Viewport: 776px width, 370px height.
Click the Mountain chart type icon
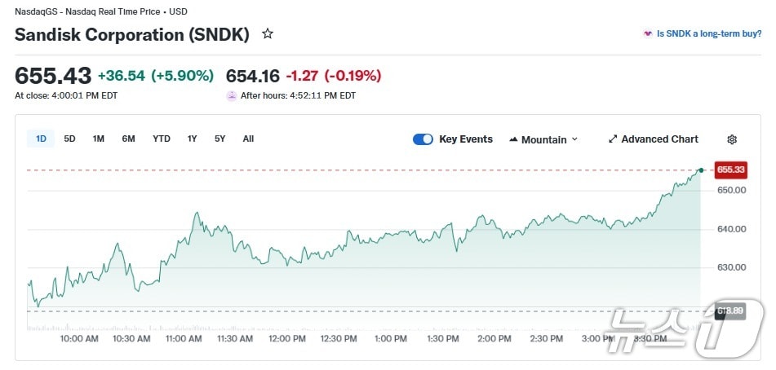click(513, 139)
